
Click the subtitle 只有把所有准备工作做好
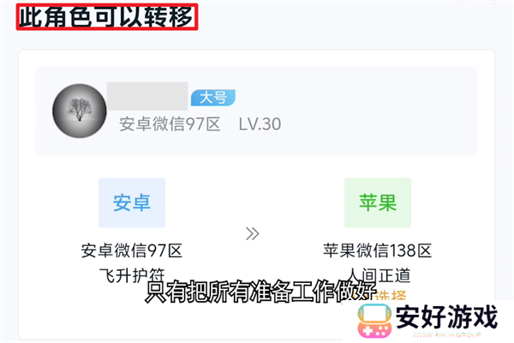(x=260, y=292)
